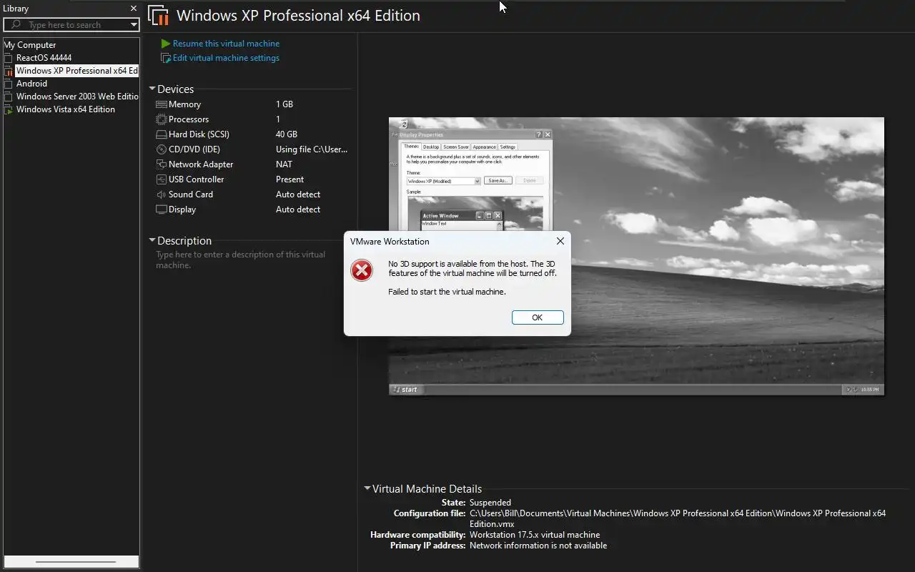Click the Network information is not available text
This screenshot has height=572, width=915.
click(x=538, y=546)
